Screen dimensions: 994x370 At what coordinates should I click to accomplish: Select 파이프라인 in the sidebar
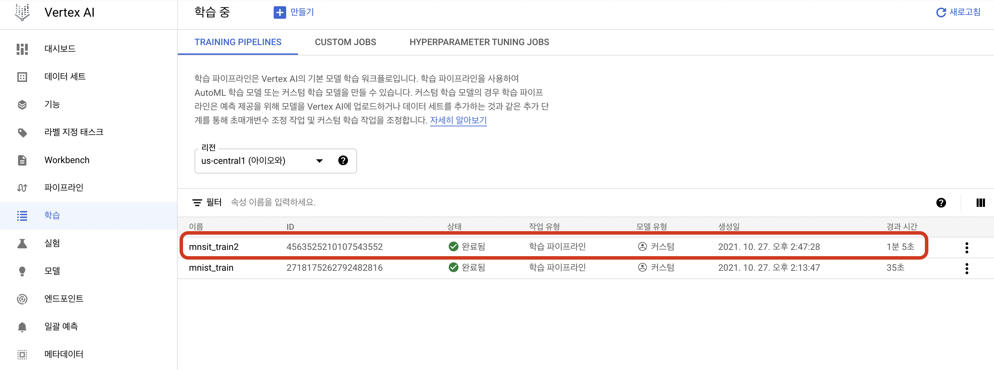point(64,187)
